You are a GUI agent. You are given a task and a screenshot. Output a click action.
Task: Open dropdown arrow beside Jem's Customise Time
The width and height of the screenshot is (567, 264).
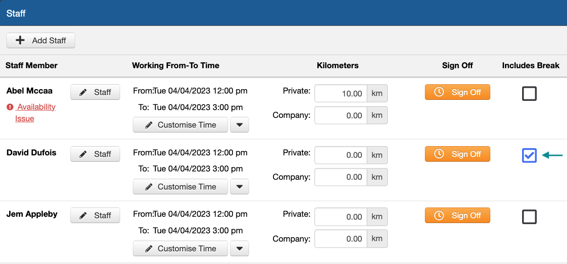tap(239, 248)
